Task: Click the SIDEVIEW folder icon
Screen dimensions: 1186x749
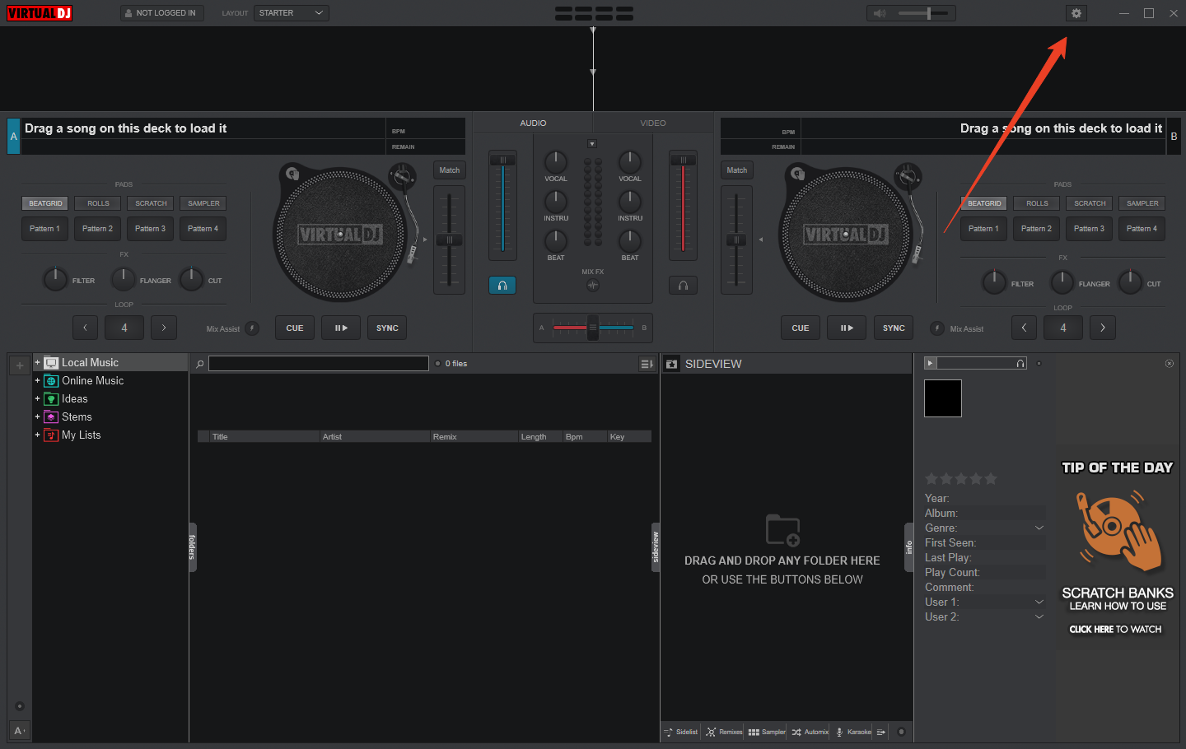Action: (672, 364)
